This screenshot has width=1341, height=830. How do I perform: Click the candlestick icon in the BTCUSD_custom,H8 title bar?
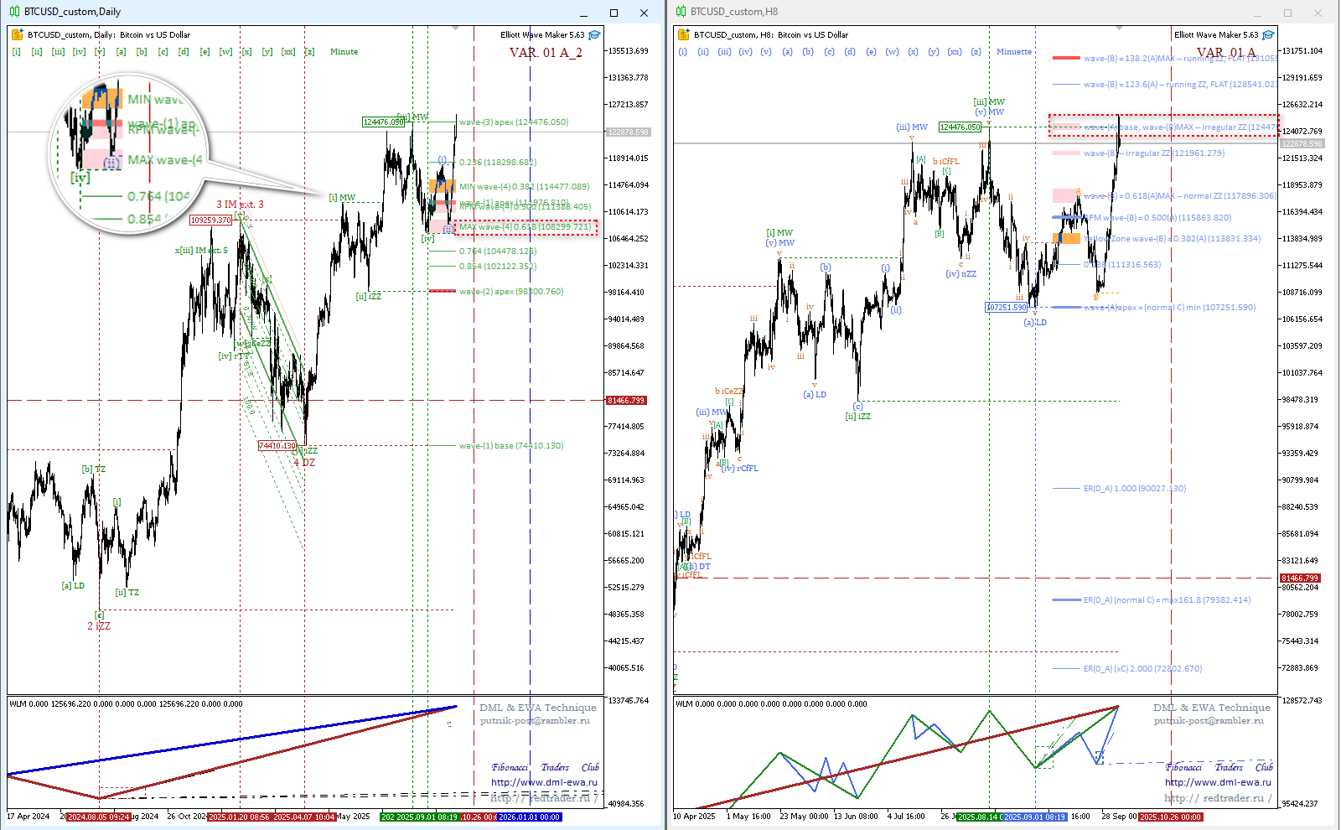click(681, 12)
